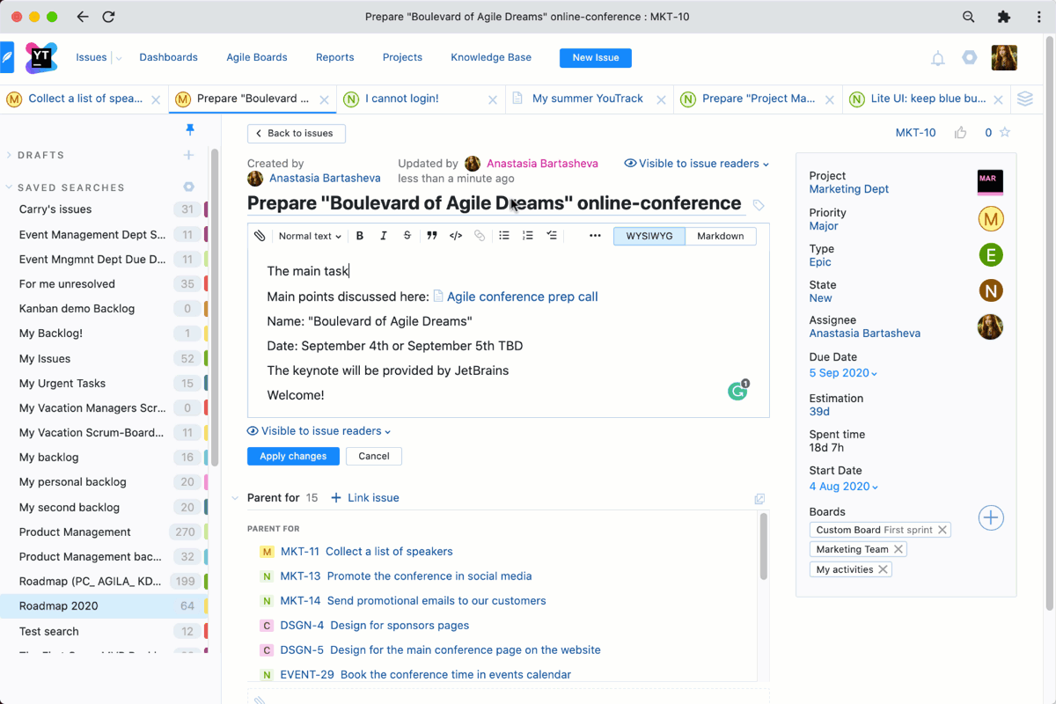Add a new draft with plus icon
Screen dimensions: 1056x704
[188, 155]
